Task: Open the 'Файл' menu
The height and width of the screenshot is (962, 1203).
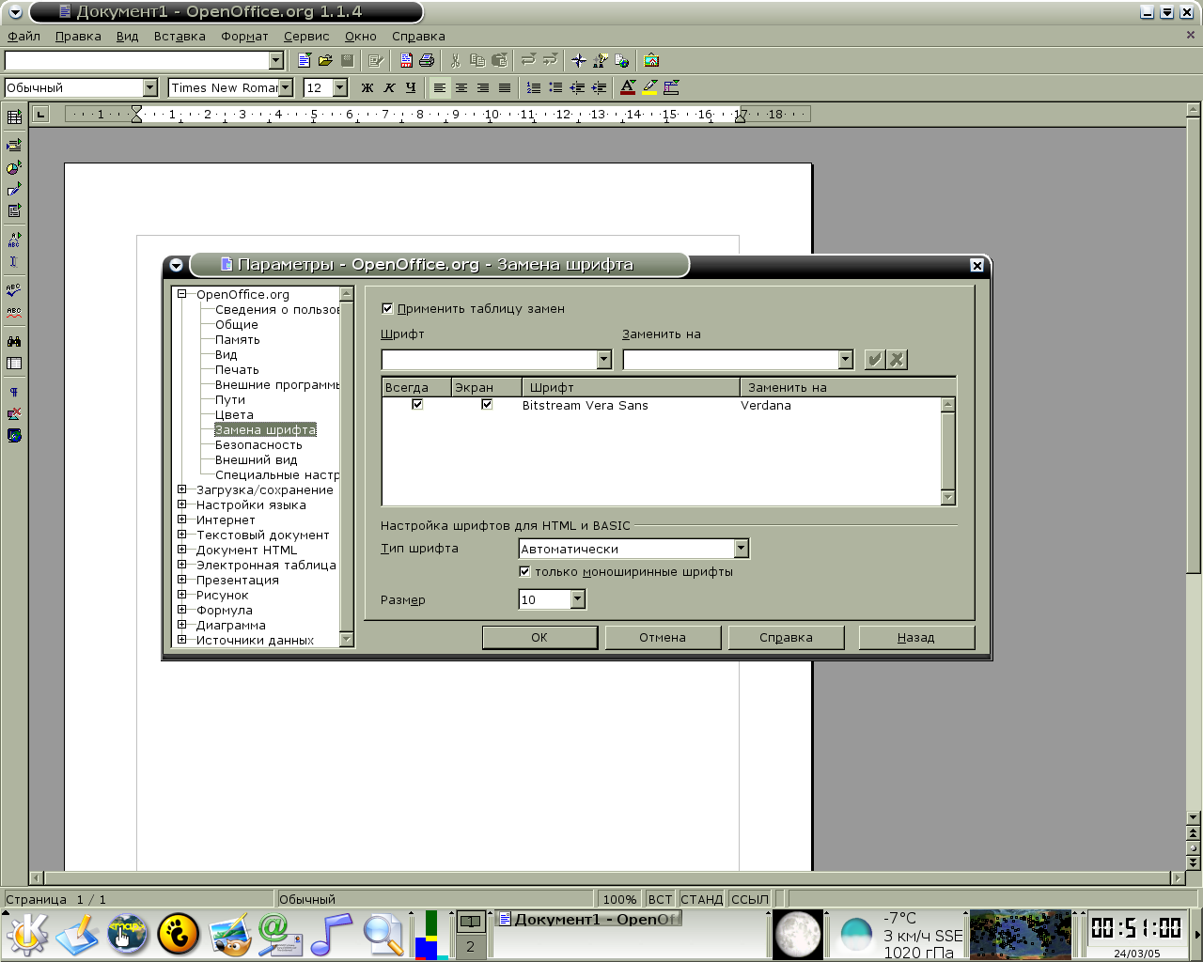Action: (24, 36)
